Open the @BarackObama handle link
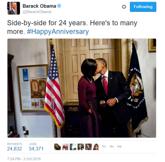Viewport: 165px width, 162px height. (x=37, y=12)
